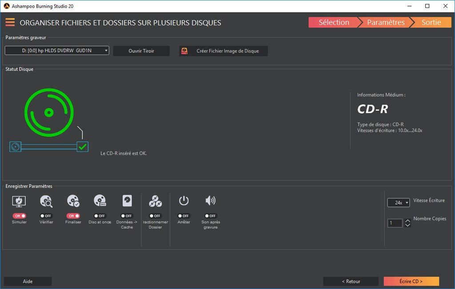Click the Son après gravure speaker icon

coord(210,201)
